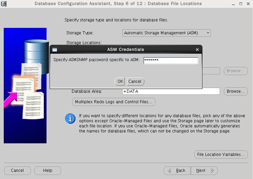Confirm the ASM password with OK

120,82
